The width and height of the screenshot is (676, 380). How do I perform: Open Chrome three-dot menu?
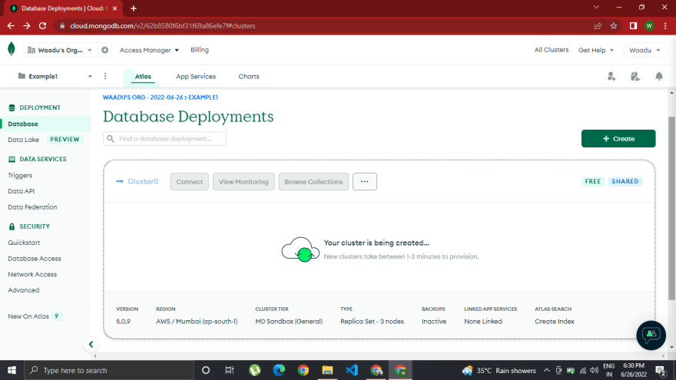point(665,26)
